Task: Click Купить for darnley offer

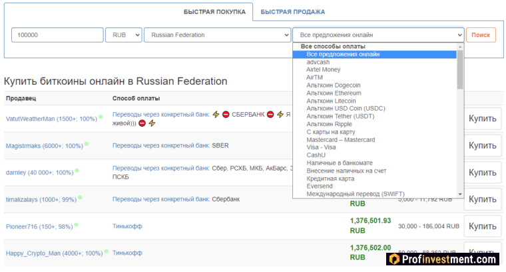Action: tap(483, 172)
